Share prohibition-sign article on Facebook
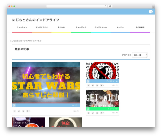162x137 pixels. point(88,85)
